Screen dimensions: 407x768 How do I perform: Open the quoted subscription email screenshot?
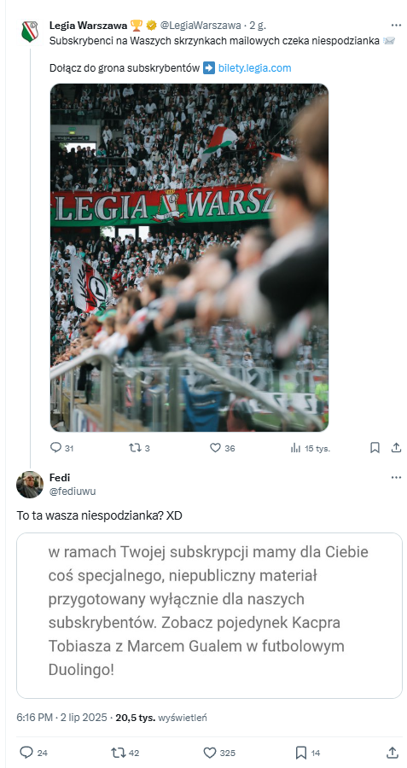tap(210, 615)
